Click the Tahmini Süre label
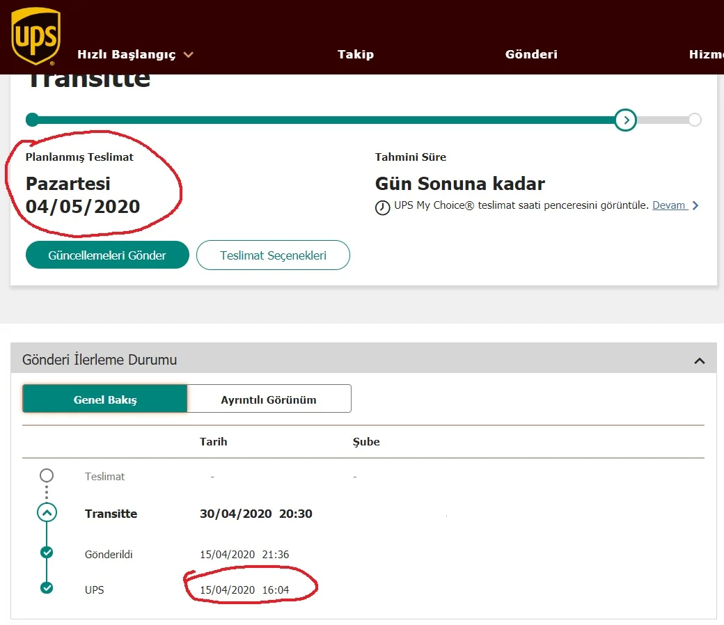724x625 pixels. 411,157
